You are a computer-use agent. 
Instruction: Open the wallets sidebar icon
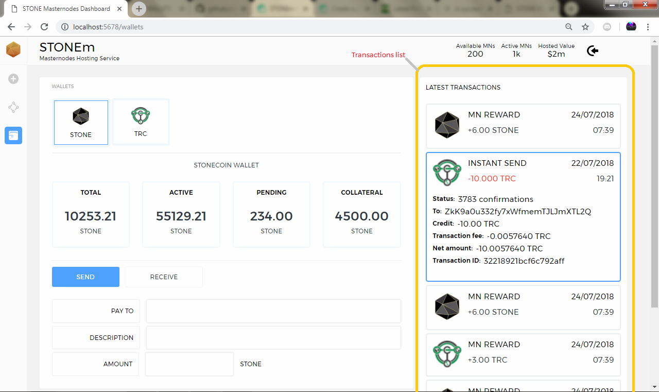(x=13, y=135)
